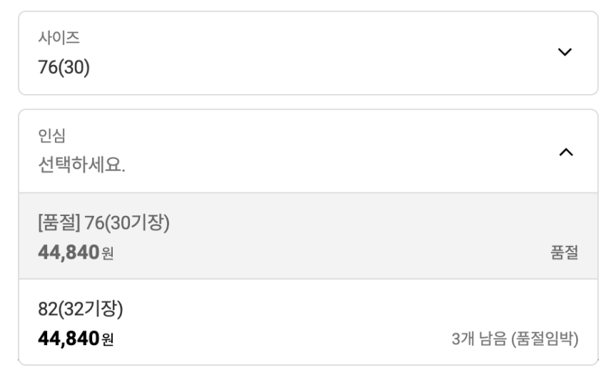
Task: Expand the 사이즈 dropdown chevron
Action: pos(565,53)
